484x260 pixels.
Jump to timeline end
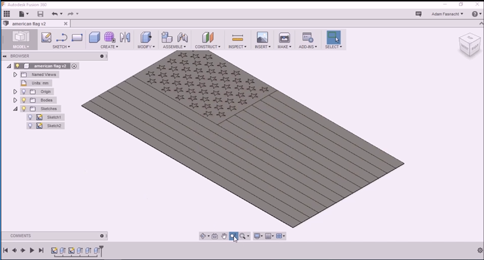click(41, 250)
